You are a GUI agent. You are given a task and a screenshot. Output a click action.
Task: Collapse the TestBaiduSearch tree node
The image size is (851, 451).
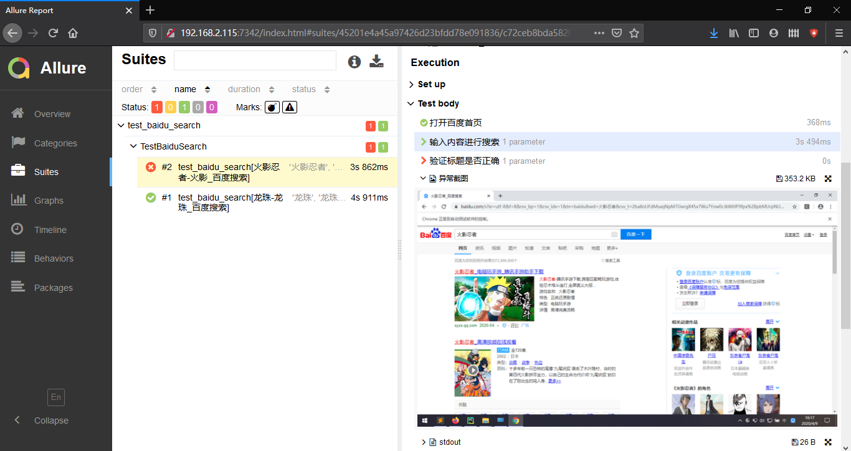click(133, 146)
